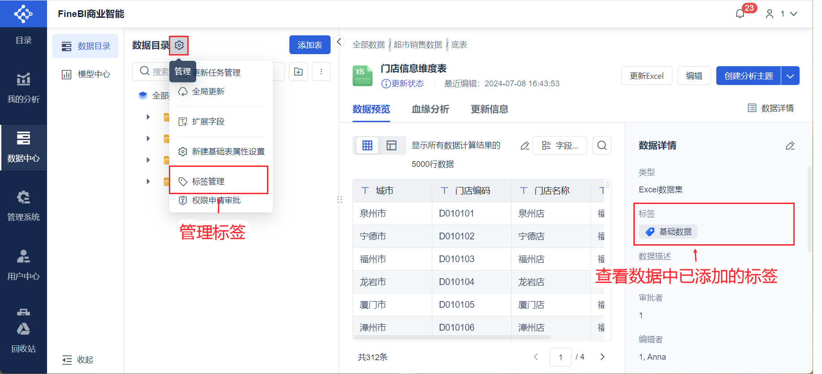Open the 创建分析主题 dropdown arrow

click(790, 76)
